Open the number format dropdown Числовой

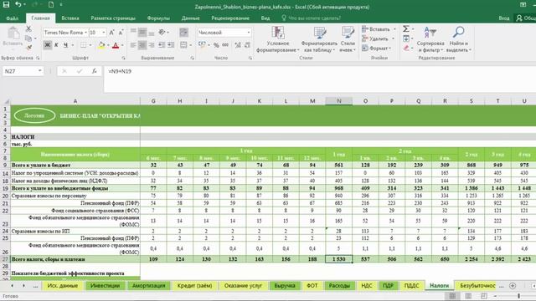[x=249, y=33]
